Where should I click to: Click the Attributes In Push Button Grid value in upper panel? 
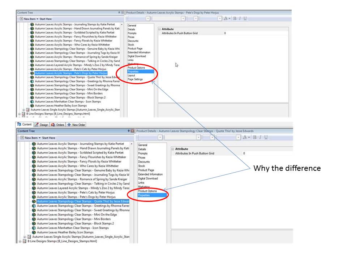[x=225, y=33]
